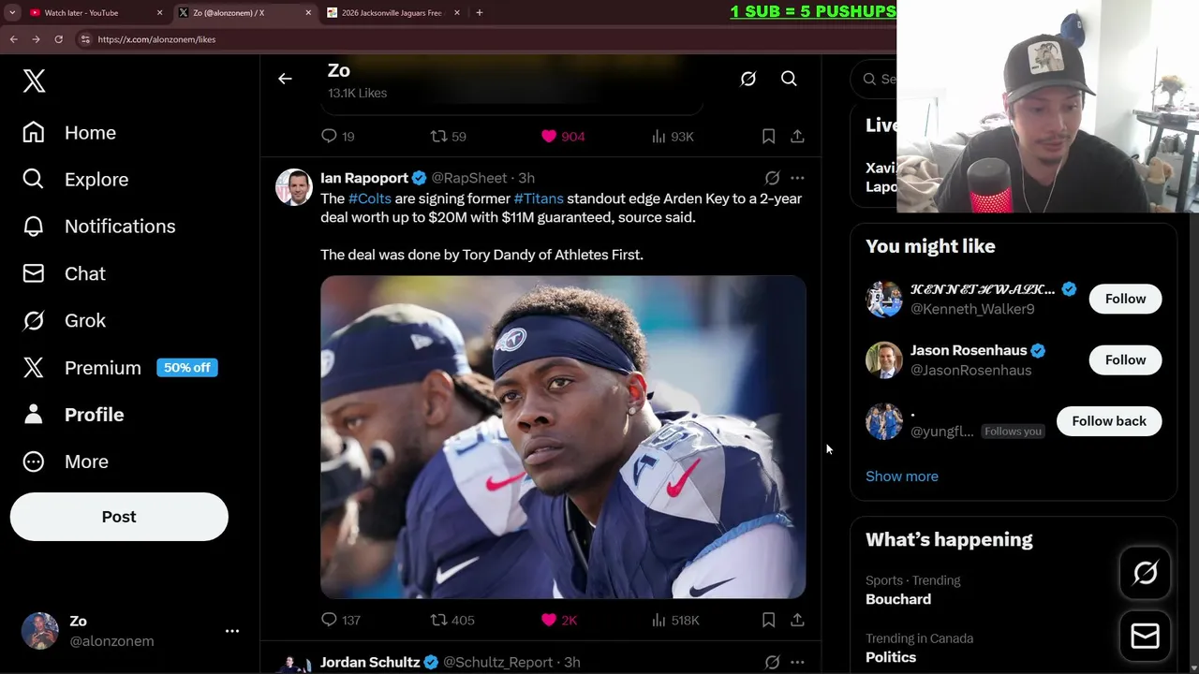Click the Grok icon in profile header

coord(748,79)
